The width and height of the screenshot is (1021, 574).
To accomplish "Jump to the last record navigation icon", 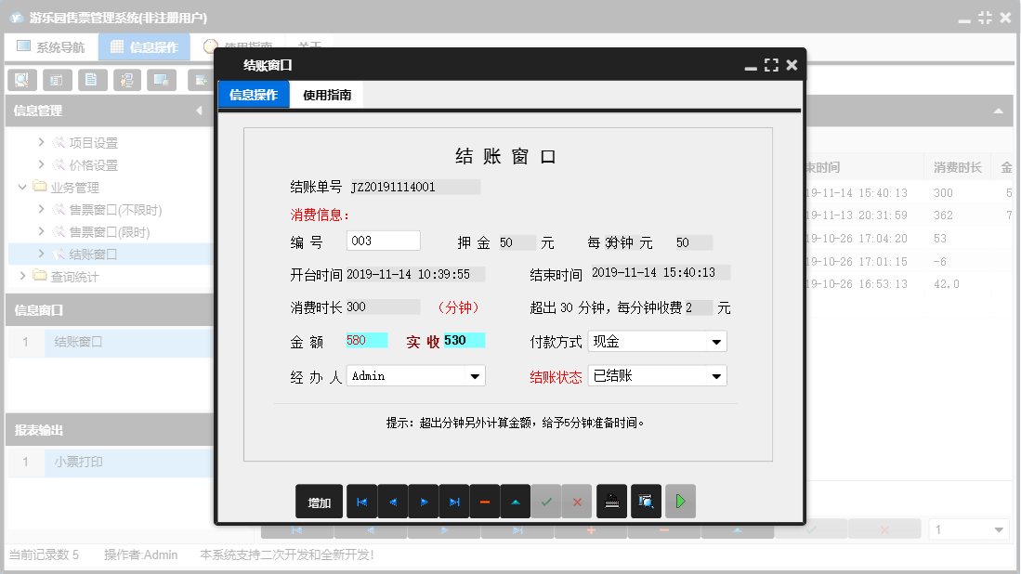I will pyautogui.click(x=453, y=501).
